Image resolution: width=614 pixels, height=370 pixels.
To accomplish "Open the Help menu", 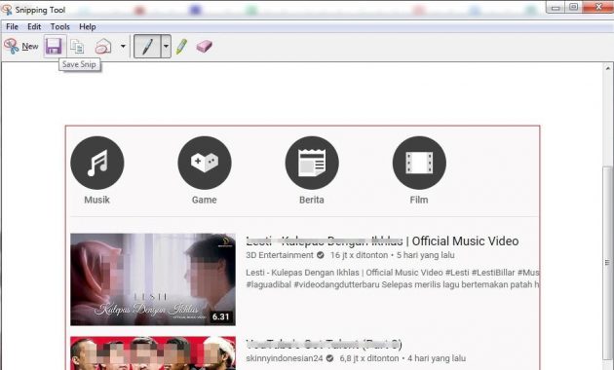I will pyautogui.click(x=88, y=26).
